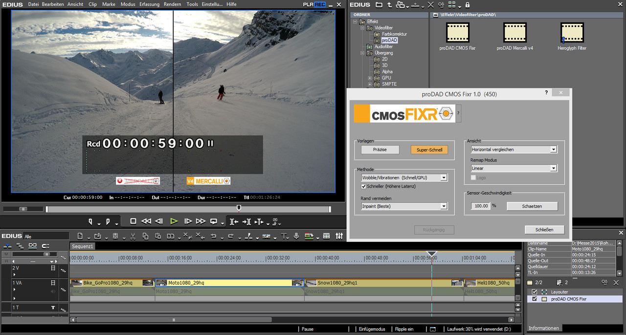Open the Rand vermeiden dropdown

[404, 206]
